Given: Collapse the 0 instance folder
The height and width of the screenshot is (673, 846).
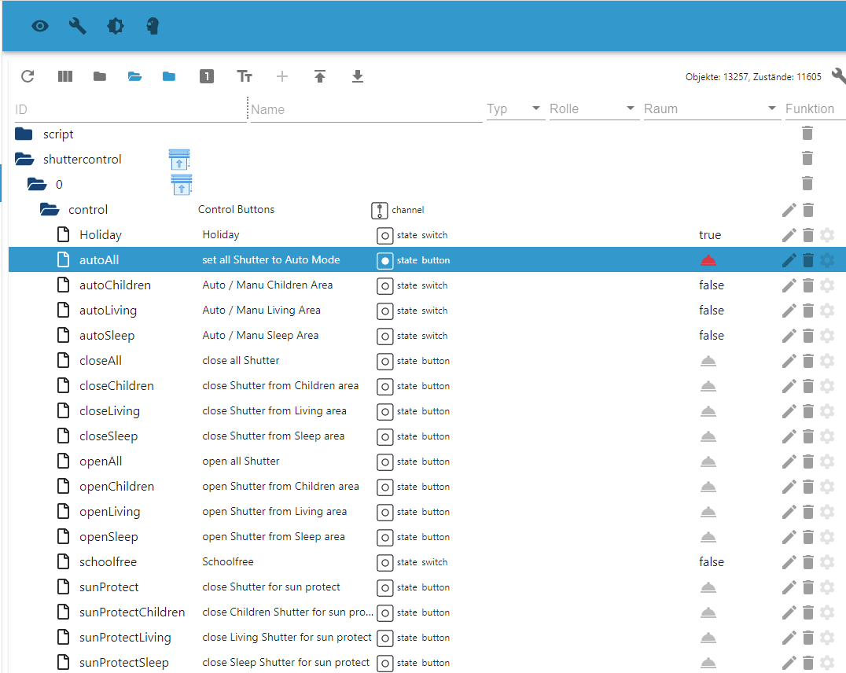Looking at the screenshot, I should (x=37, y=185).
